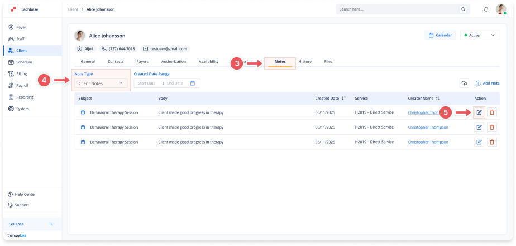Edit the first Behavioral Therapy Session note
This screenshot has width=516, height=246.
tap(479, 112)
